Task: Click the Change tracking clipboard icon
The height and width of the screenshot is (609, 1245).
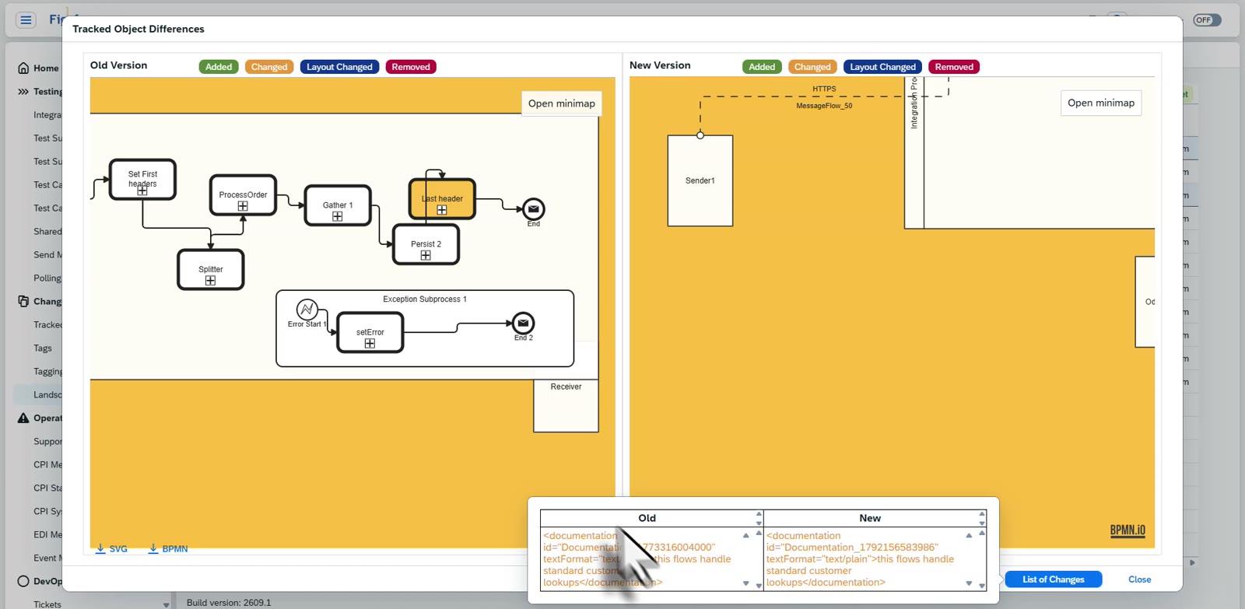Action: coord(23,301)
